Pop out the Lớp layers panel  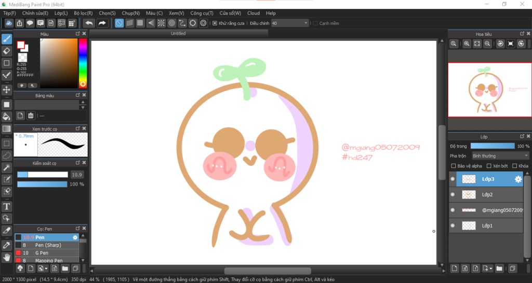(522, 136)
